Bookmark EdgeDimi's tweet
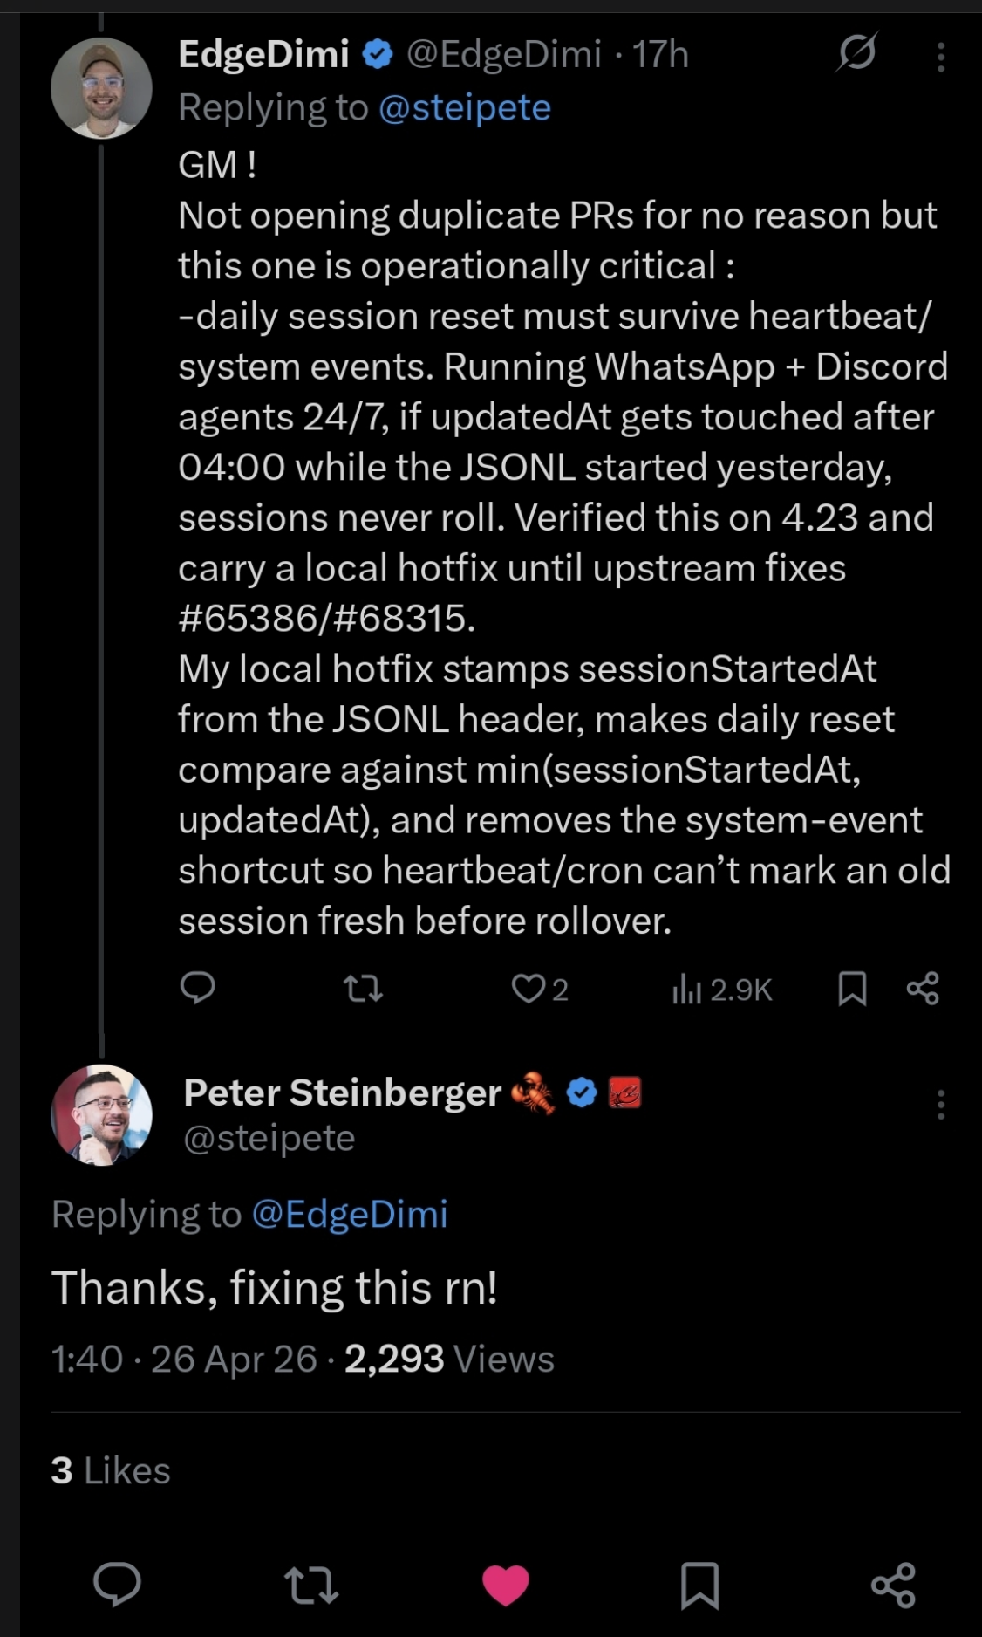The width and height of the screenshot is (982, 1637). click(x=852, y=989)
